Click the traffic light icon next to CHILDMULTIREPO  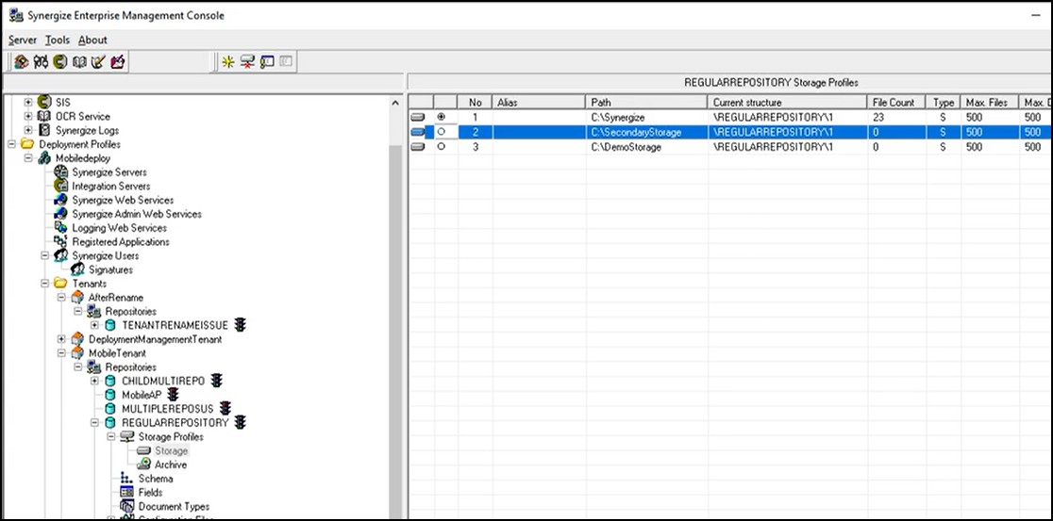pos(216,381)
